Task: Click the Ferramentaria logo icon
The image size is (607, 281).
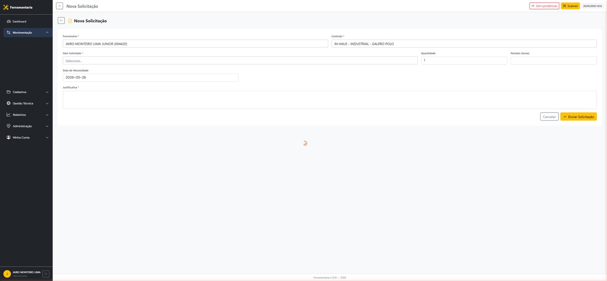Action: click(x=6, y=7)
